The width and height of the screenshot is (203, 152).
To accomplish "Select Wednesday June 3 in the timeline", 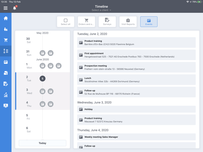I will [29, 91].
